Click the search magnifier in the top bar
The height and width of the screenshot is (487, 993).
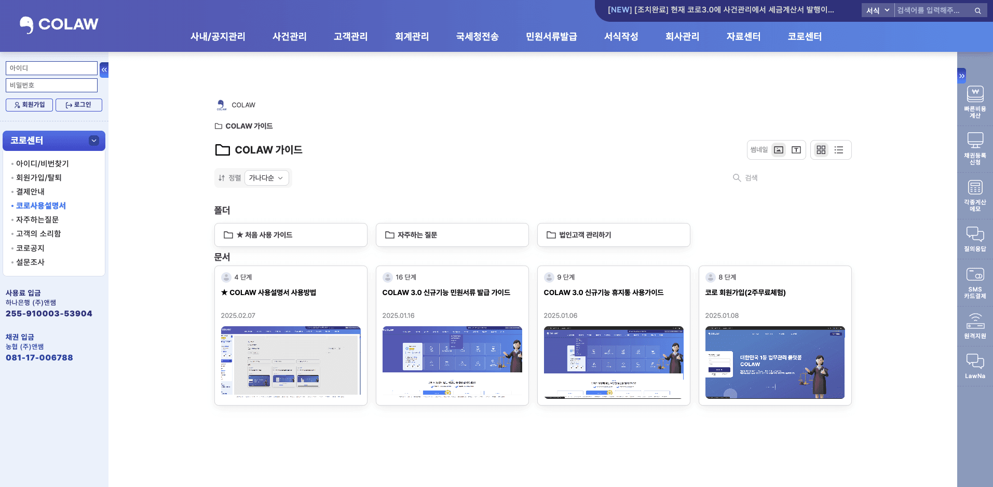pos(978,10)
